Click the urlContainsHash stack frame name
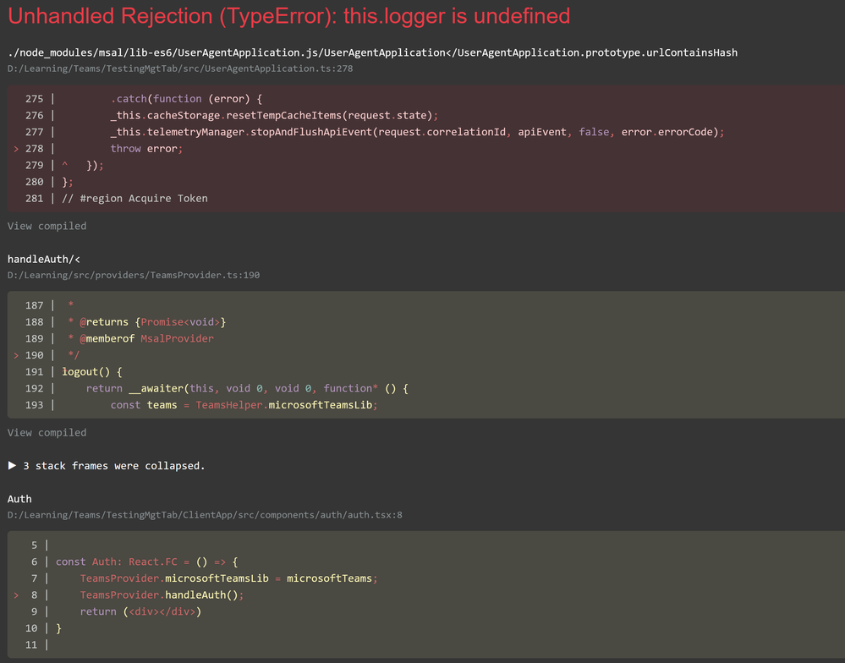 (x=372, y=52)
